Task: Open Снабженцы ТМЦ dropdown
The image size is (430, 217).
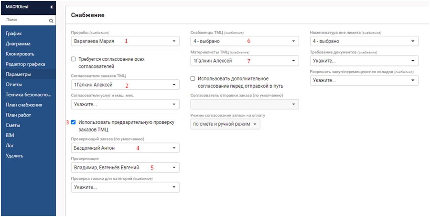Action: point(245,41)
